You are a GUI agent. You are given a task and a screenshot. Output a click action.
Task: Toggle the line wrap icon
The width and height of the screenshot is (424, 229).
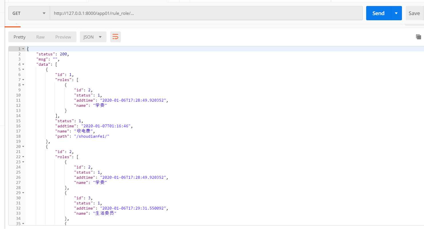tap(115, 37)
